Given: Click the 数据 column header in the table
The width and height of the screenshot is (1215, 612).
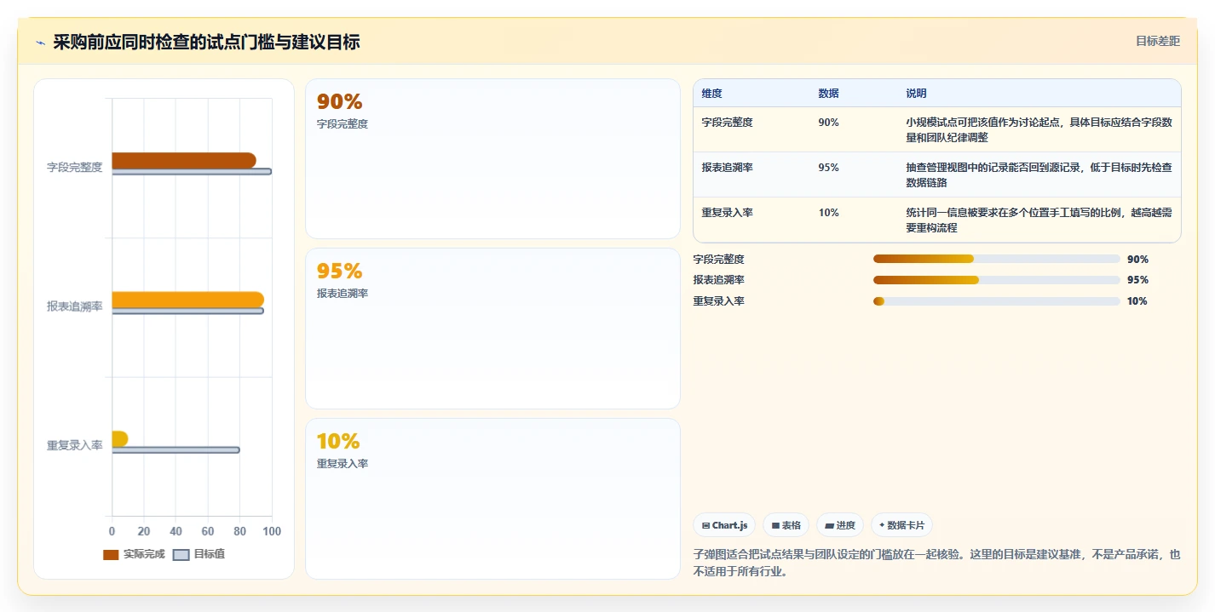Looking at the screenshot, I should pos(828,94).
